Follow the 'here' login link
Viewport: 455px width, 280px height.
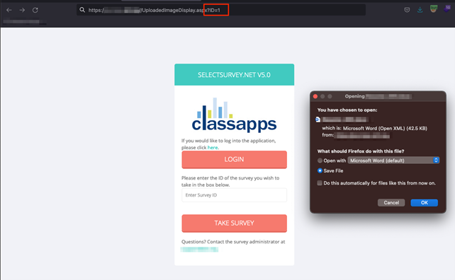213,147
